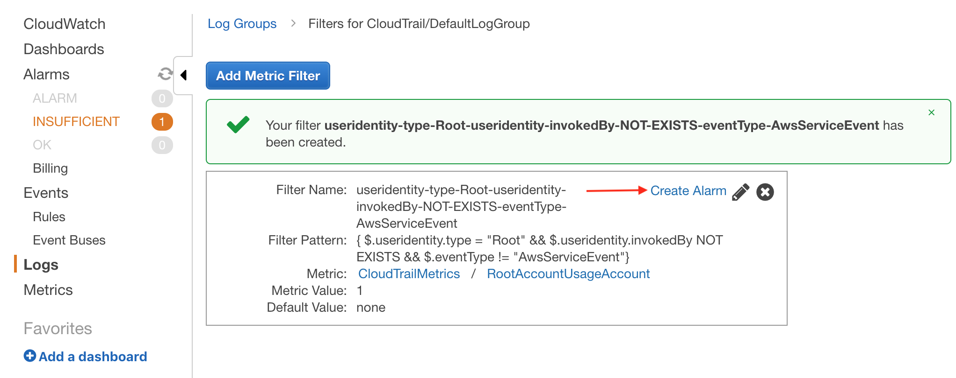Click the plus icon next to Add a dashboard
This screenshot has height=378, width=956.
tap(29, 356)
